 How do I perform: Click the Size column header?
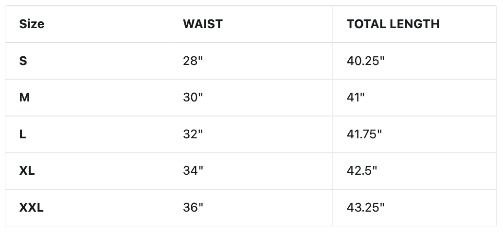tap(32, 24)
